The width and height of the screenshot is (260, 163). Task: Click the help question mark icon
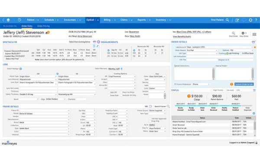[256, 20]
